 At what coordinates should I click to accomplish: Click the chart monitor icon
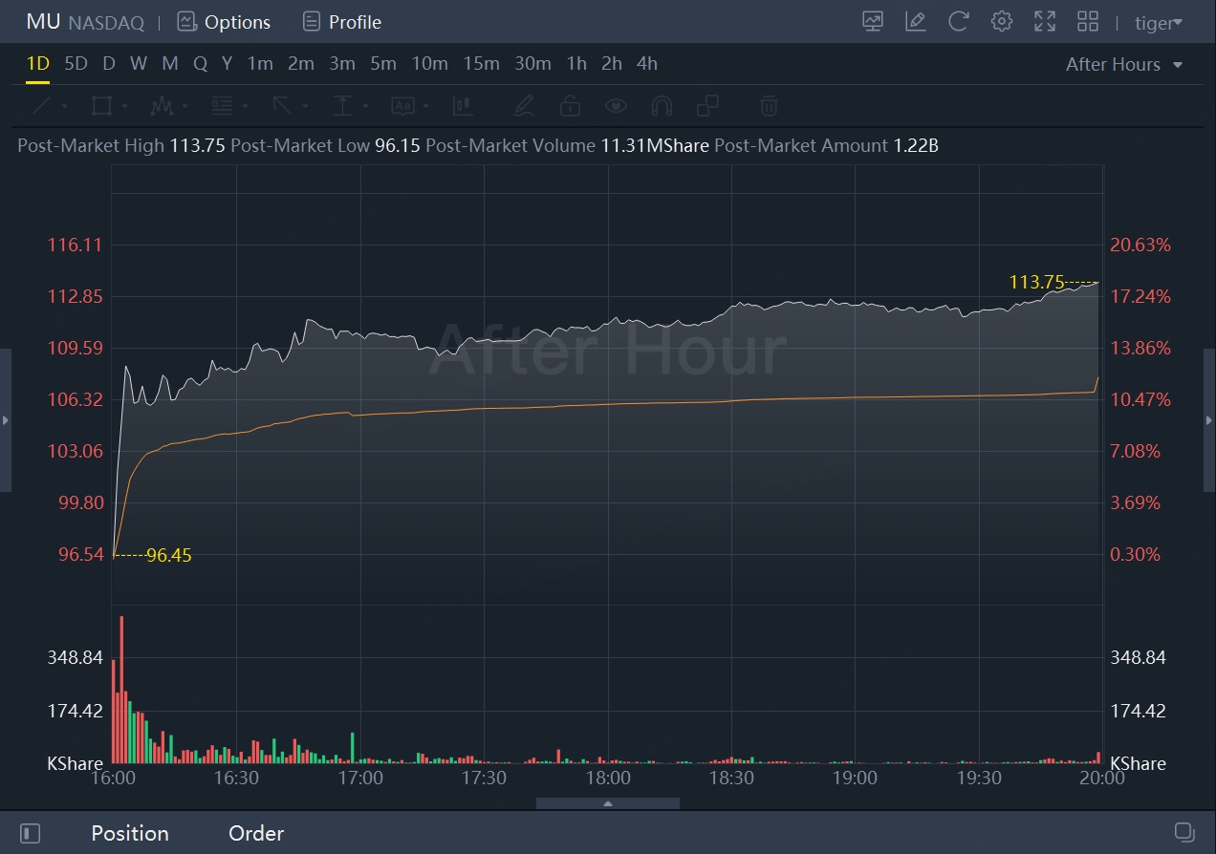point(872,21)
